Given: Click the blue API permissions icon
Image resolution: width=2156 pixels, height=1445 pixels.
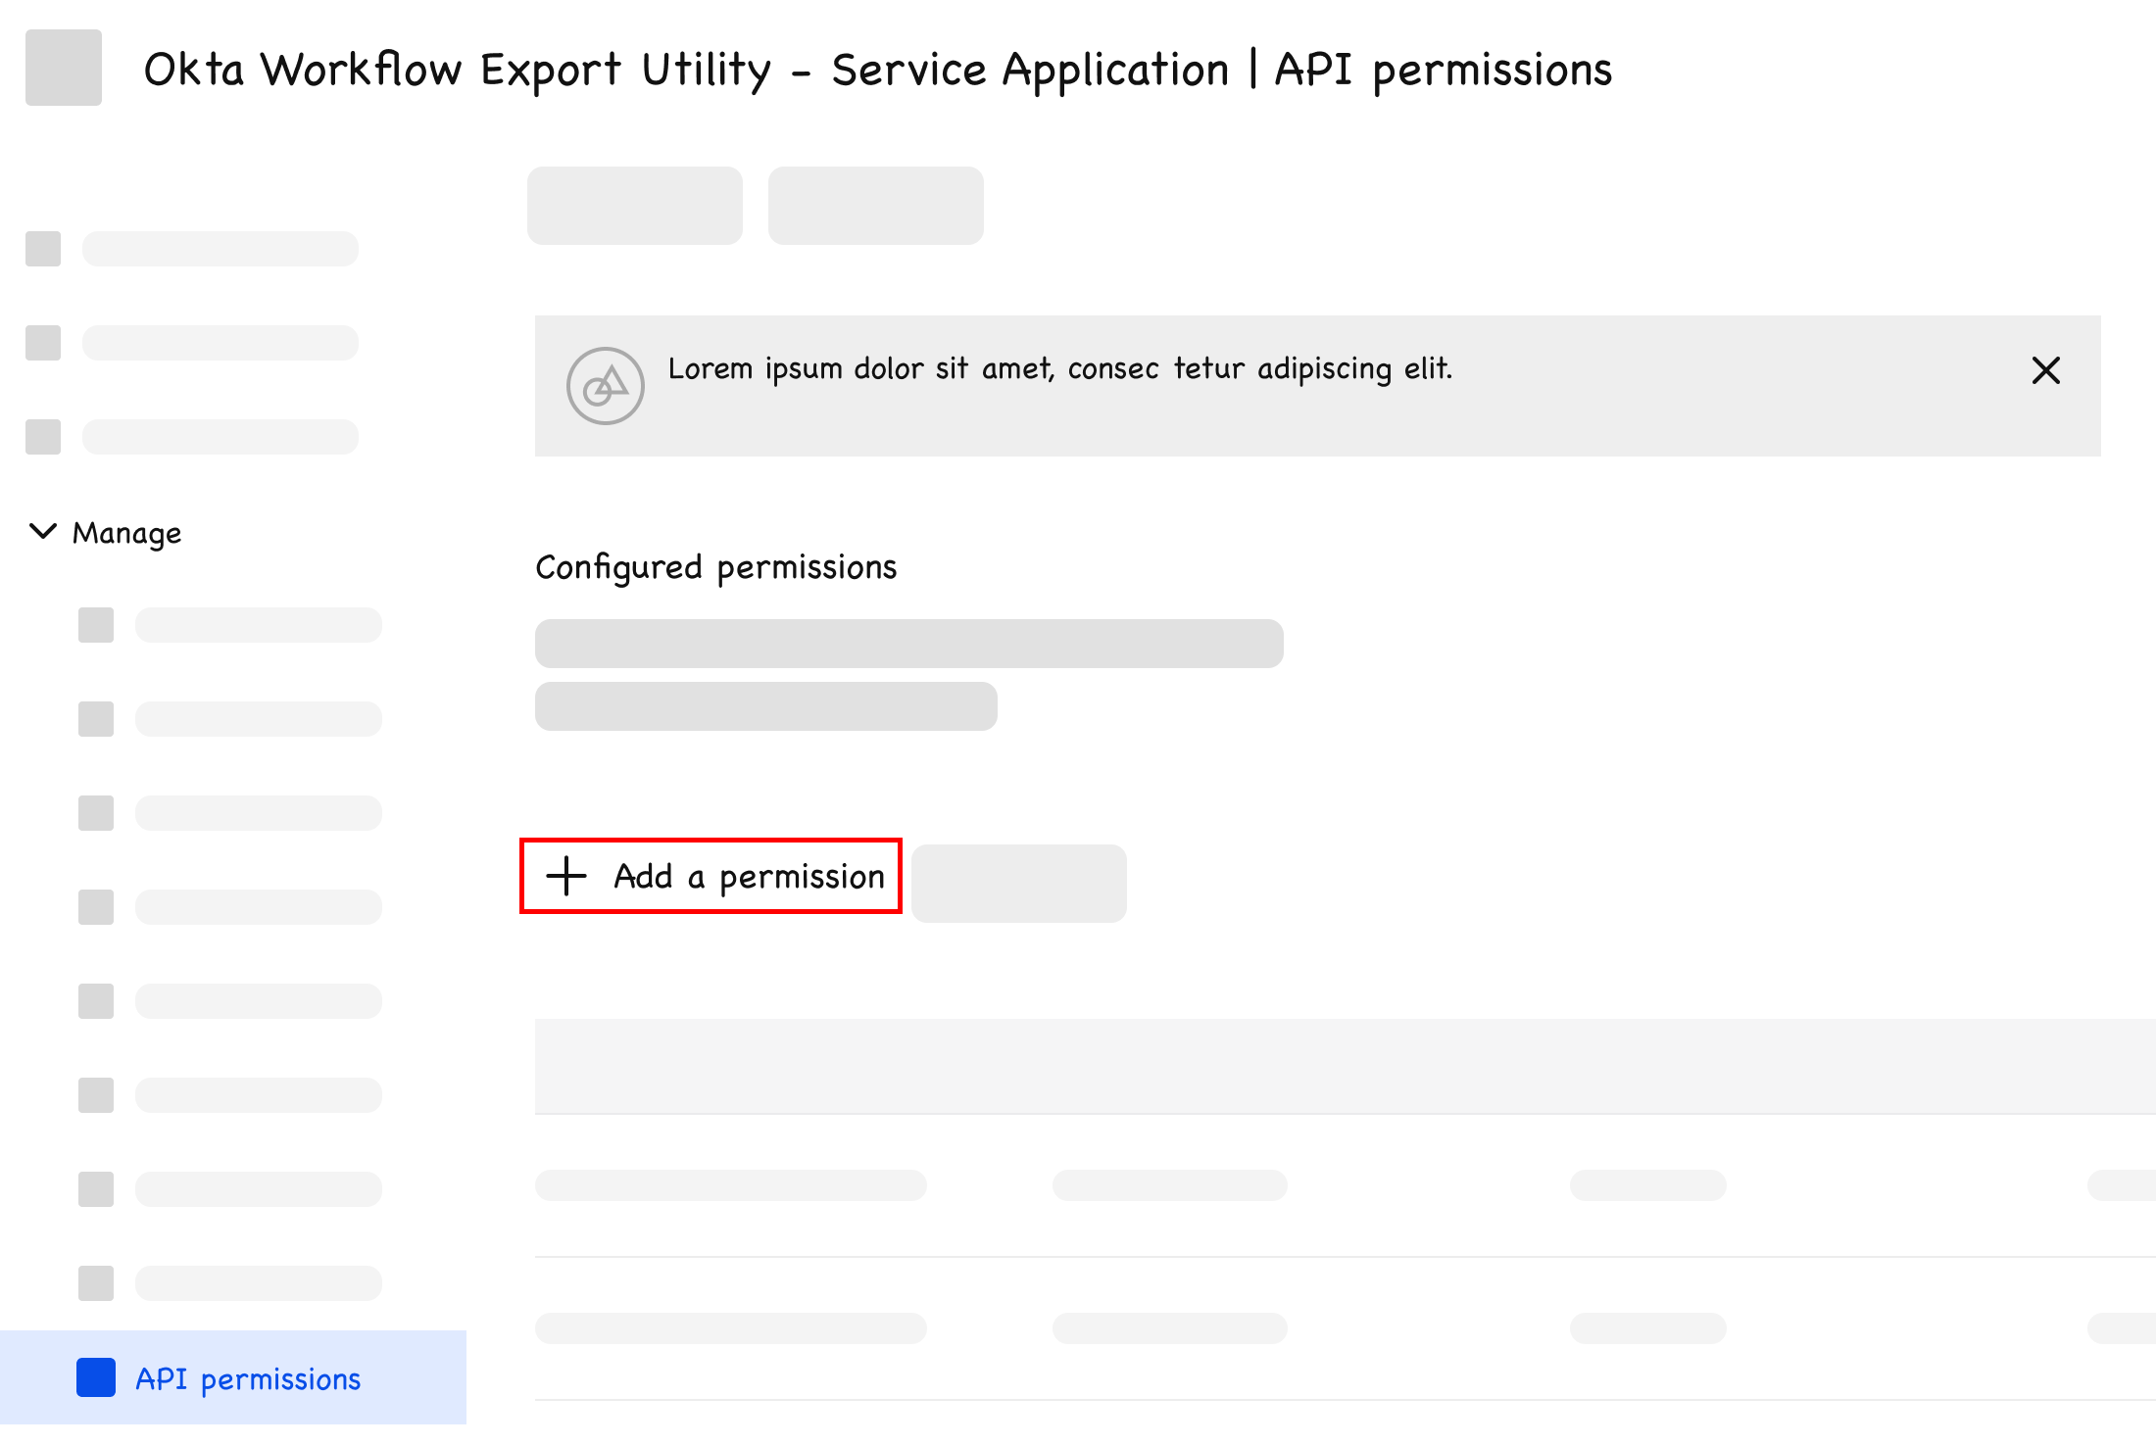Looking at the screenshot, I should click(x=96, y=1377).
